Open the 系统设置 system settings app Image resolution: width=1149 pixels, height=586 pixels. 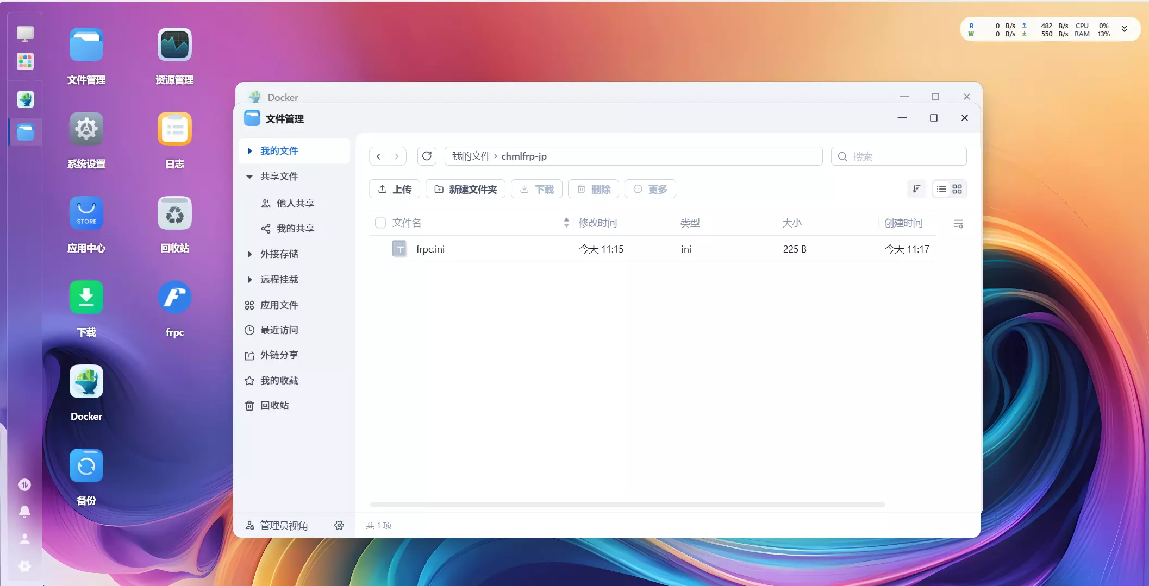click(86, 129)
